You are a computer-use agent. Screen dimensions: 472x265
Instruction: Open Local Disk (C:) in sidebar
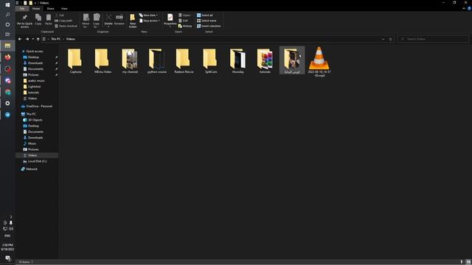pyautogui.click(x=37, y=161)
